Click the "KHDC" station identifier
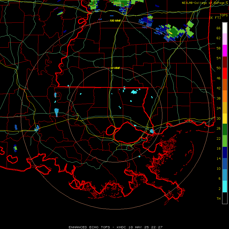This screenshot has height=229, width=229. tap(122, 227)
